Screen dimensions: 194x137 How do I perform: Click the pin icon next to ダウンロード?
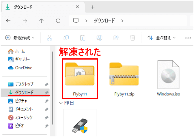coord(47,93)
